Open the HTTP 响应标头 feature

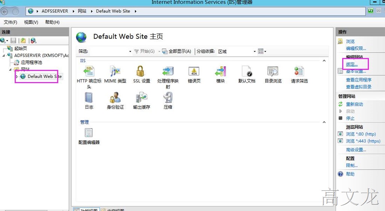click(89, 76)
